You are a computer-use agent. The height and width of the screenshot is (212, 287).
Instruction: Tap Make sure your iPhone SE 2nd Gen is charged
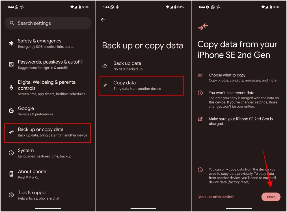(x=241, y=121)
